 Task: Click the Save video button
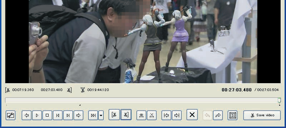pyautogui.click(x=262, y=115)
